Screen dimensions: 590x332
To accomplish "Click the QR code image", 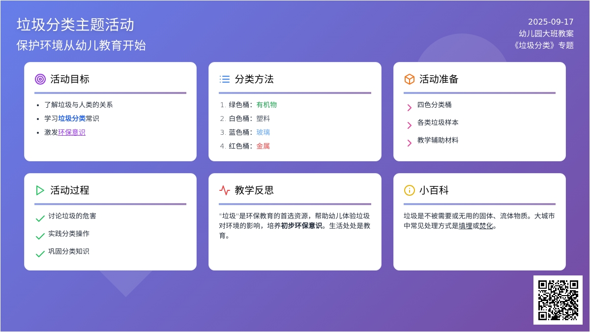I will point(558,300).
